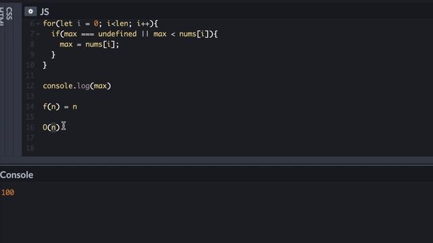Select line number 16 in the gutter
The image size is (433, 243).
(x=30, y=128)
